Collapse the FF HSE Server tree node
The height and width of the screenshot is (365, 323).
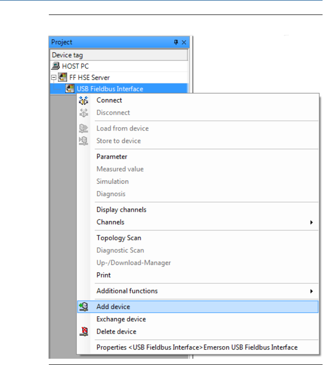[x=54, y=77]
